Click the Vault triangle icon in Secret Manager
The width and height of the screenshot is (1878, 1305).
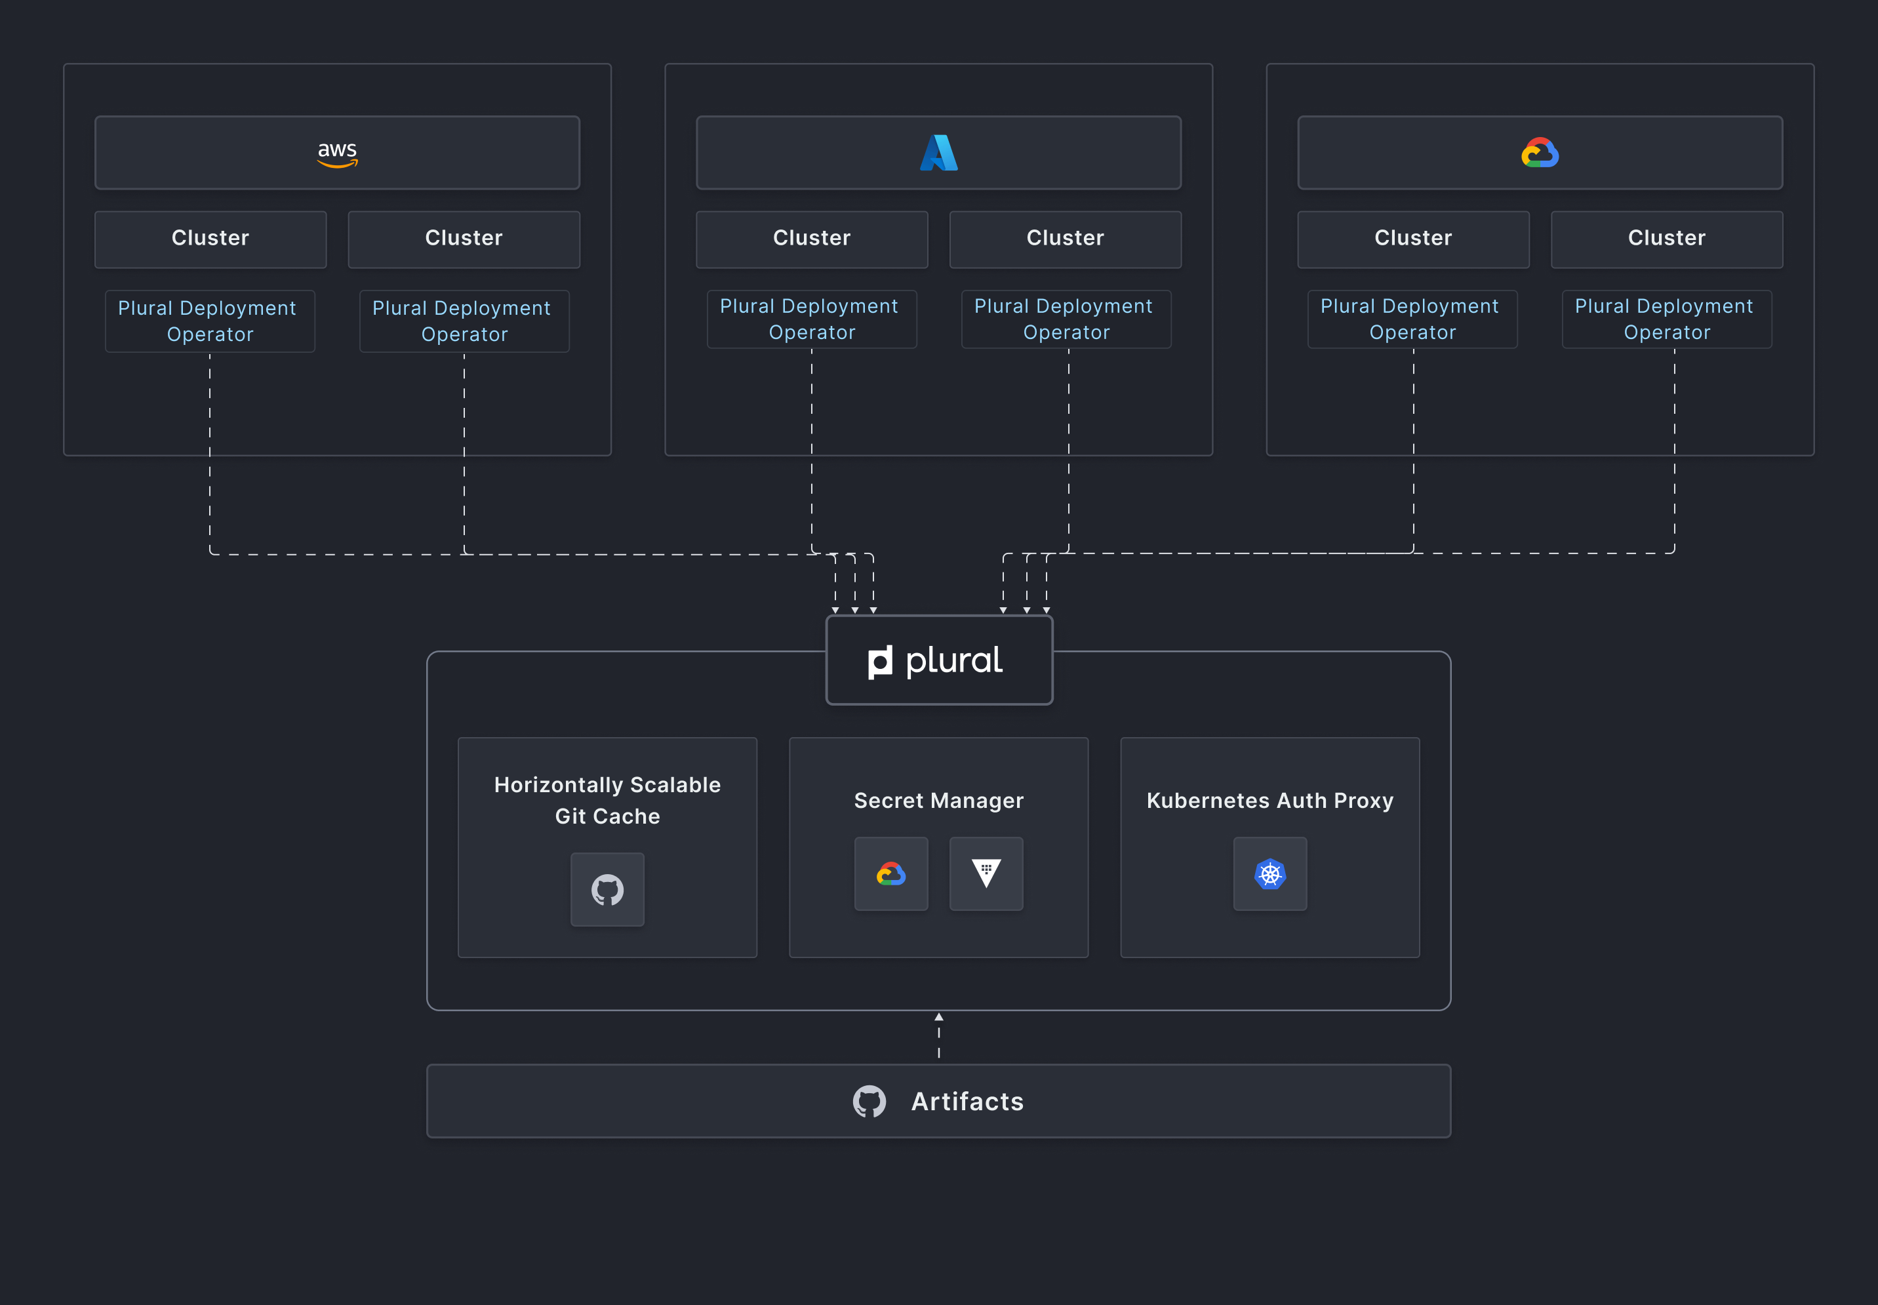pos(986,873)
